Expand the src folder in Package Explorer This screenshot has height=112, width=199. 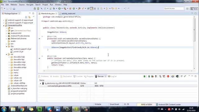[x=7, y=28]
